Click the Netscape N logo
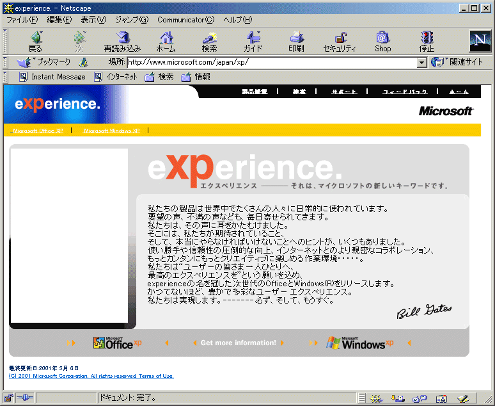This screenshot has height=406, width=495. [480, 41]
